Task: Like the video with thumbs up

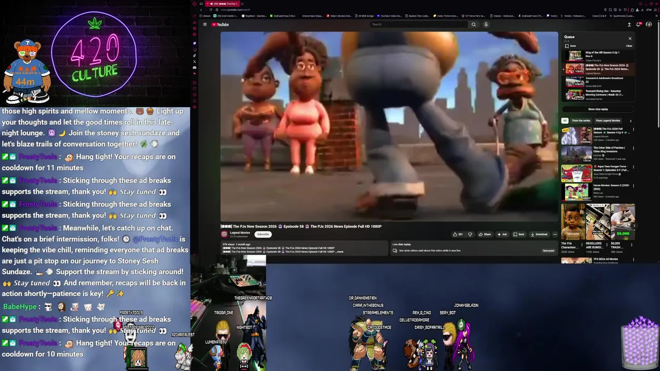Action: coord(458,234)
